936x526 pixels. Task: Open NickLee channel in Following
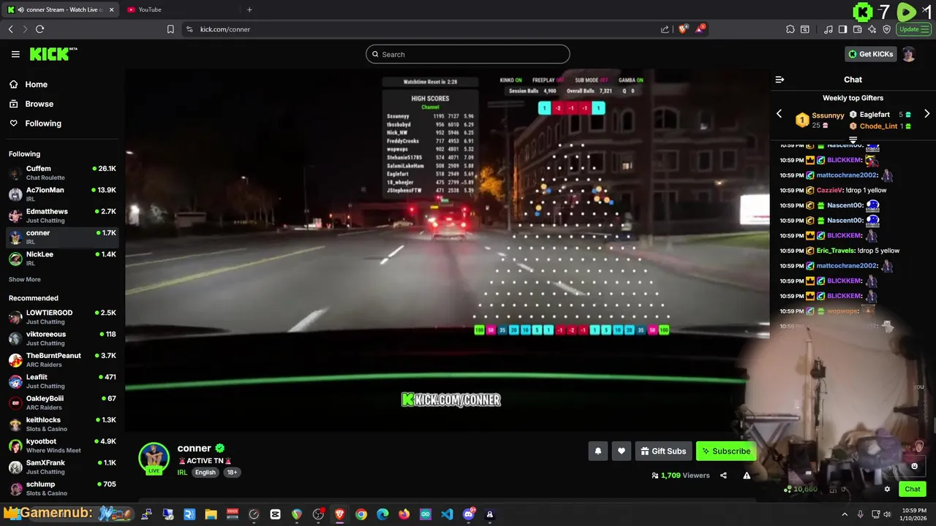[62, 259]
